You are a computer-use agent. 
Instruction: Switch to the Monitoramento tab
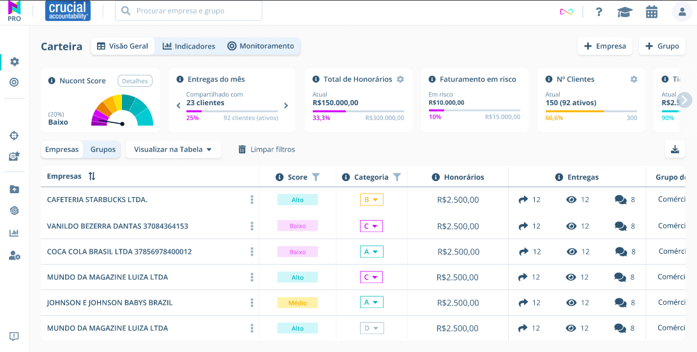tap(260, 46)
